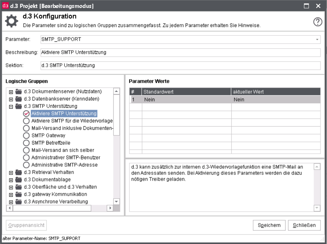
Task: Select tree item Aktiviere SMTP Unterstützung
Action: 64,114
